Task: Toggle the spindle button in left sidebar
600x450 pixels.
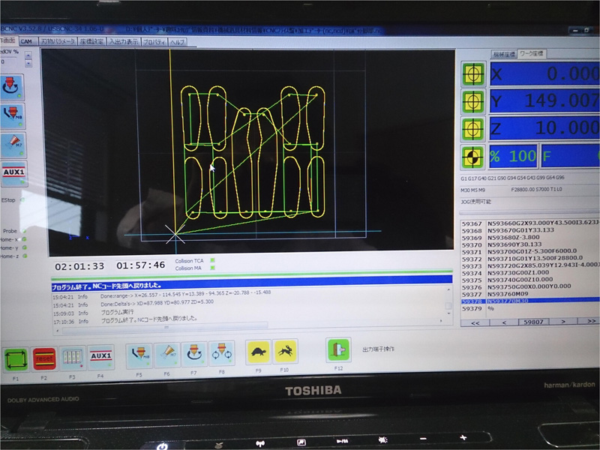Action: point(11,84)
